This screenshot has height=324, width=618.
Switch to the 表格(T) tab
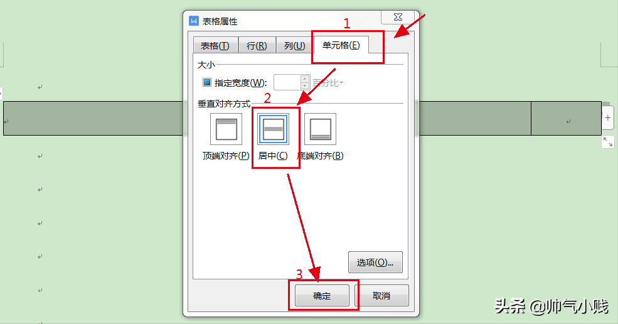[215, 46]
